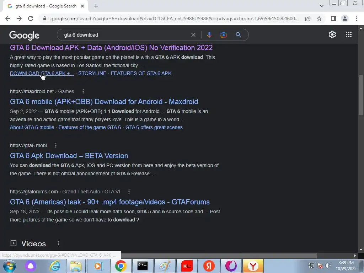Open GTA 6 offers great scenes sitelink
This screenshot has height=273, width=364.
pos(154,128)
